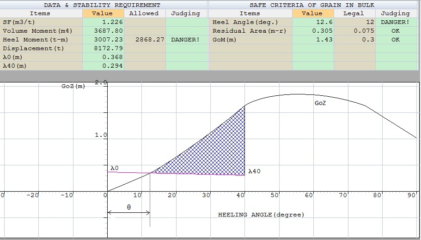Select the allowed Heel Moment cell 2868.27
This screenshot has width=421, height=240.
pyautogui.click(x=145, y=40)
